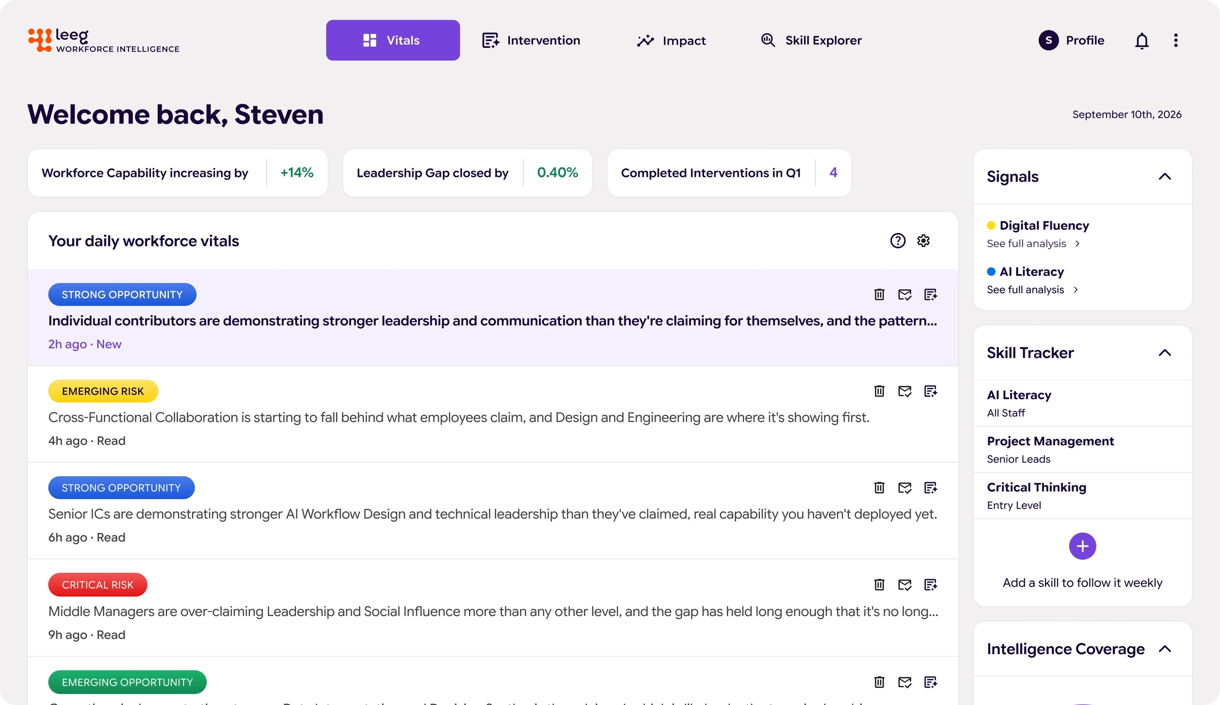The image size is (1220, 705).
Task: Click envelope icon on Senior ICs vital
Action: coord(905,488)
